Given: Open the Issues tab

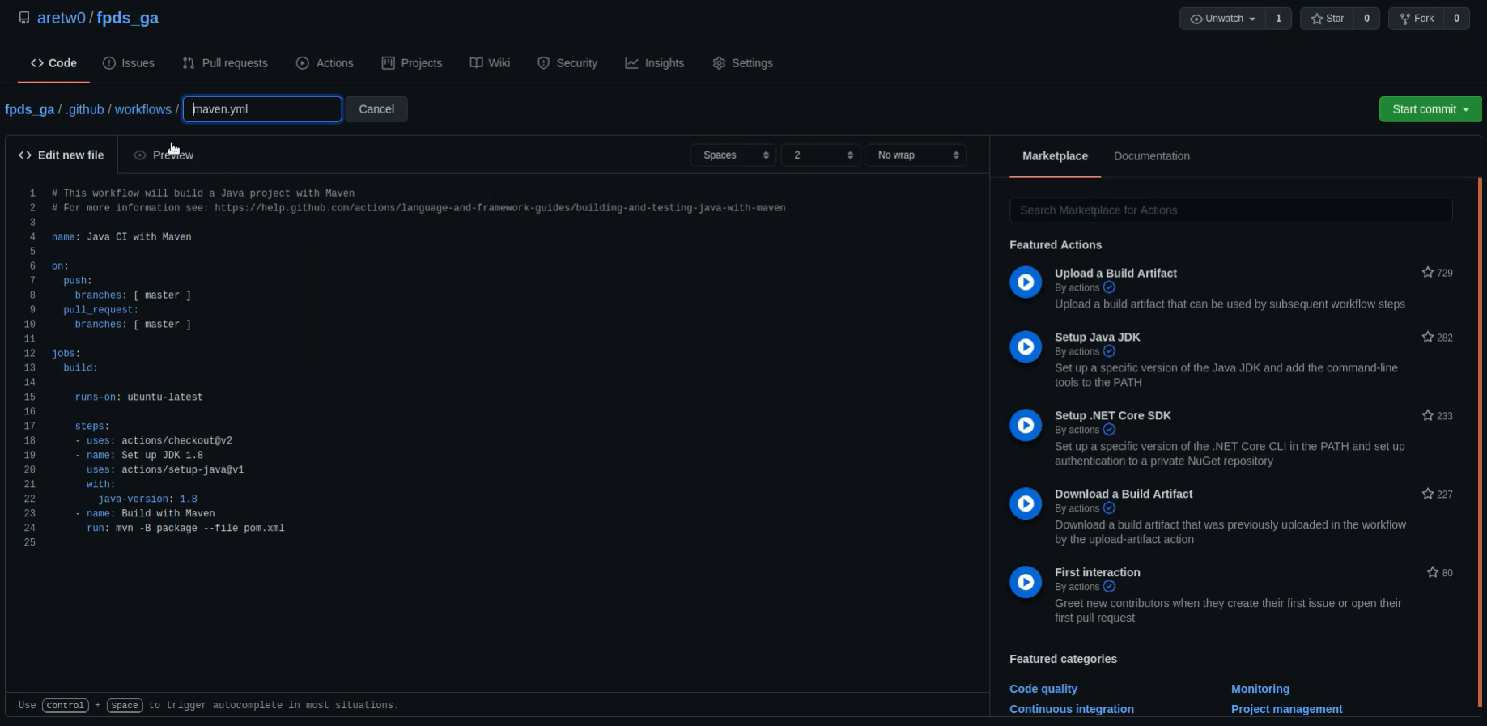Looking at the screenshot, I should click(129, 63).
